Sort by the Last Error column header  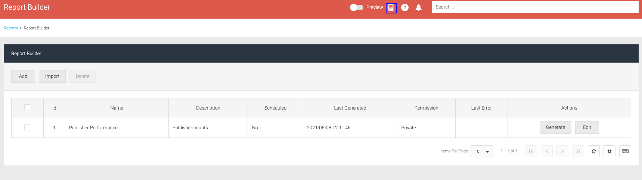(x=481, y=108)
